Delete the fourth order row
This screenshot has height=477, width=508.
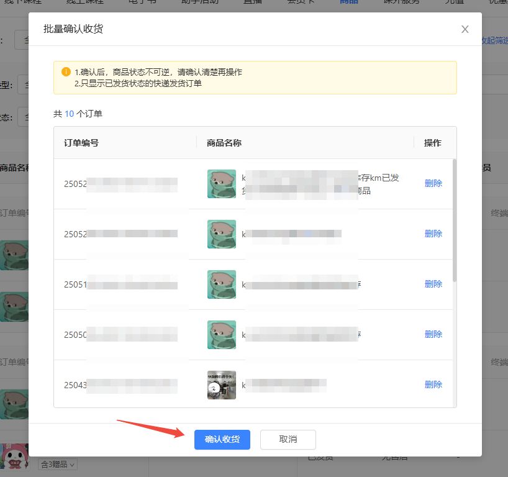coord(433,335)
